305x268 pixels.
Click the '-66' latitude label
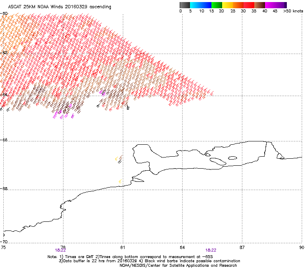coord(4,140)
